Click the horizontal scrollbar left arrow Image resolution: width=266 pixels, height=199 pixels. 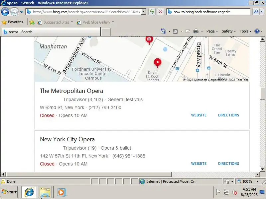click(x=3, y=174)
